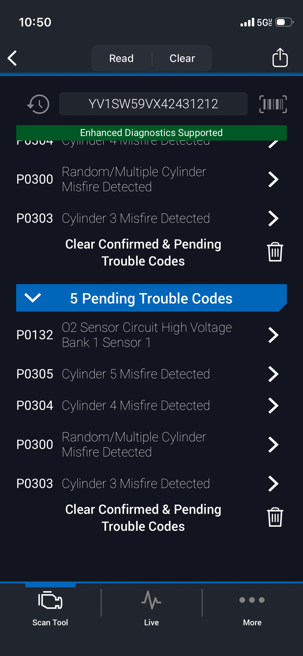Tap the upper trash can icon
Viewport: 303px width, 656px height.
coord(275,252)
